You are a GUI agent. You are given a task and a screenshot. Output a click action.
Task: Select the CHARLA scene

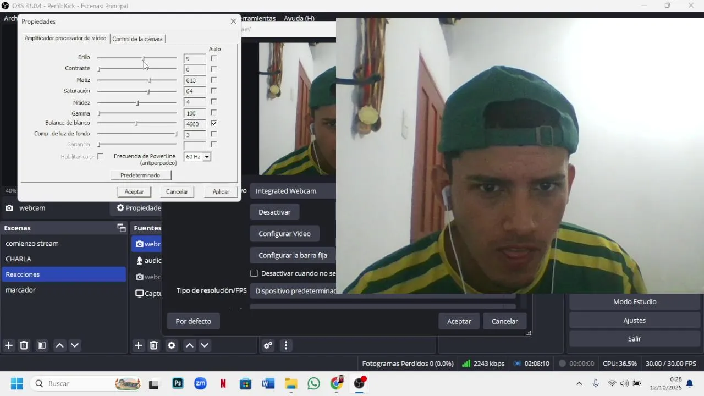pyautogui.click(x=64, y=258)
